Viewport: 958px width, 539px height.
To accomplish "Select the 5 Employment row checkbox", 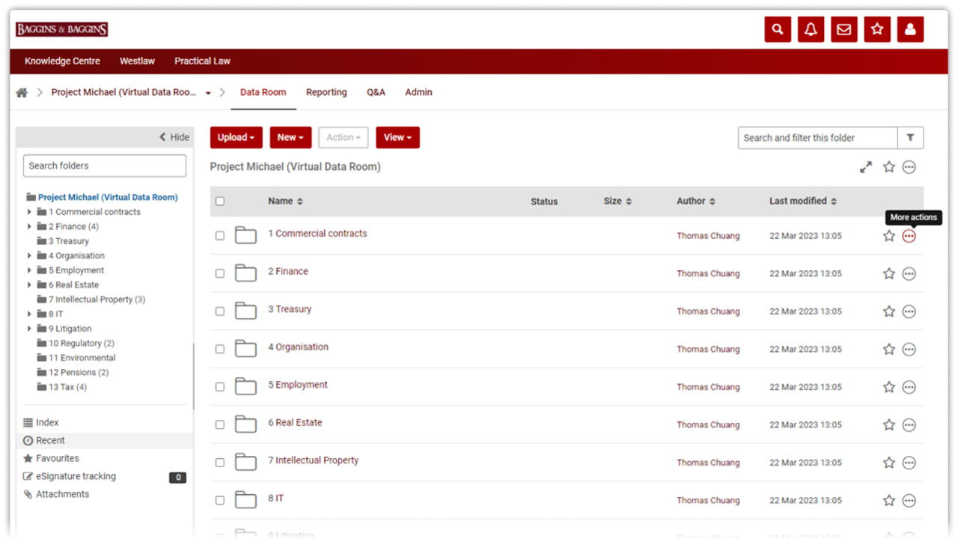I will pyautogui.click(x=219, y=387).
